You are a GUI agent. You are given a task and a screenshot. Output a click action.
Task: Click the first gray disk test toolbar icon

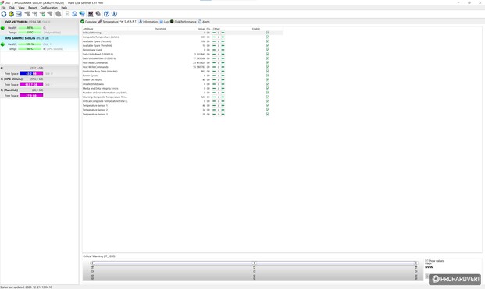click(x=27, y=14)
